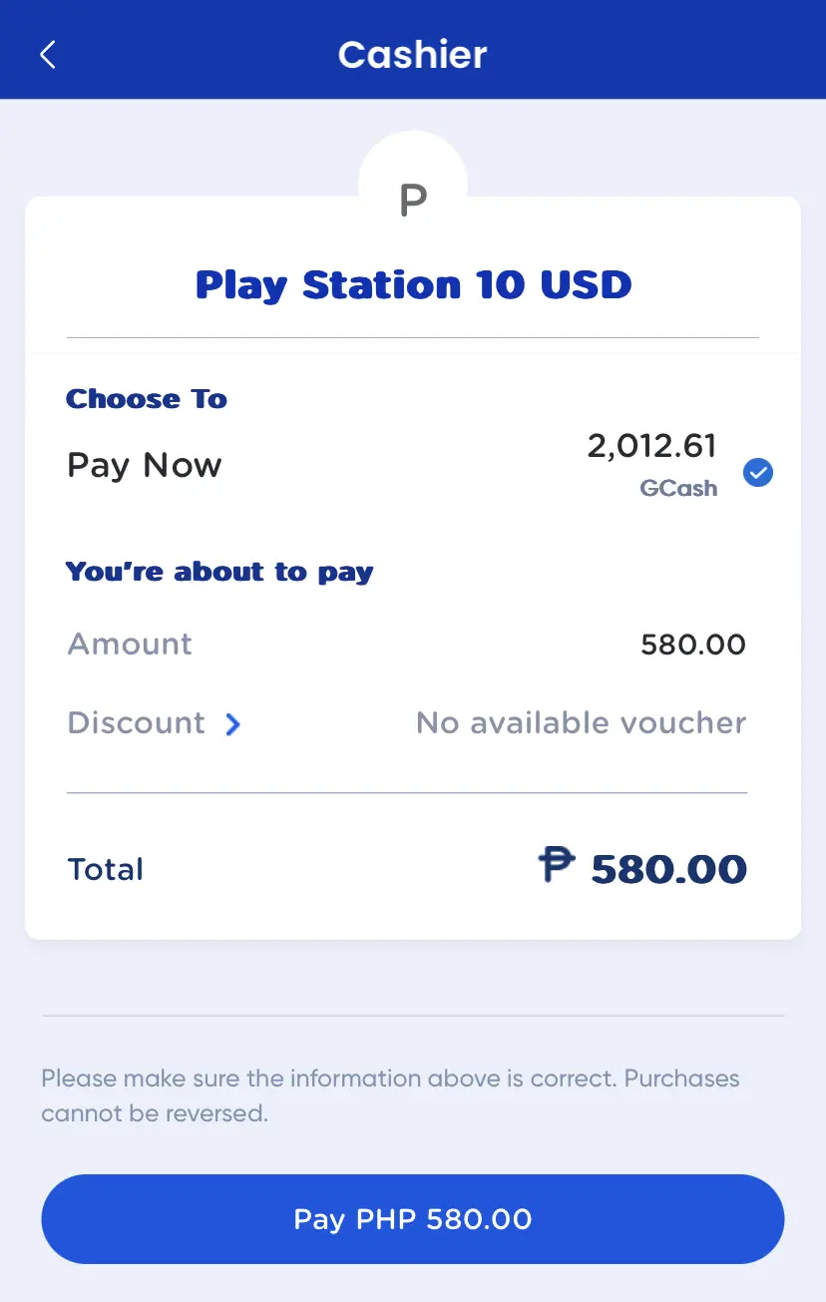Image resolution: width=826 pixels, height=1302 pixels.
Task: Tap the 2,012.61 GCash balance
Action: tap(652, 446)
